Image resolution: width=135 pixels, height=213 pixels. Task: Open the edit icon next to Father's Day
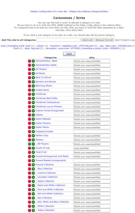pos(33,136)
